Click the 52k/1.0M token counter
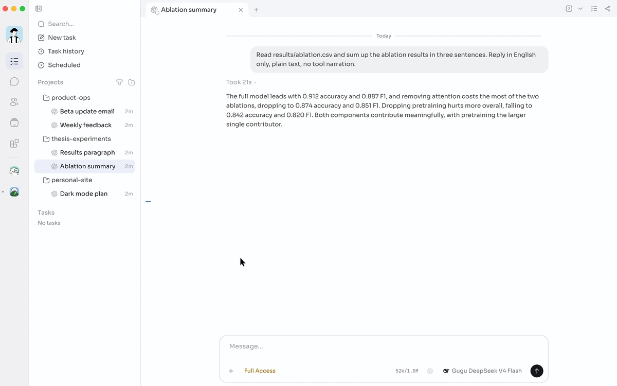The width and height of the screenshot is (617, 386). click(x=407, y=371)
